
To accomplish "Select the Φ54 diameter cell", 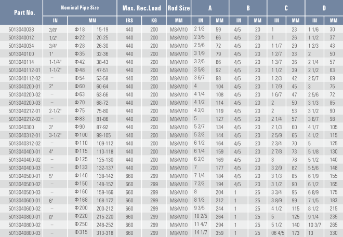I will point(80,78).
